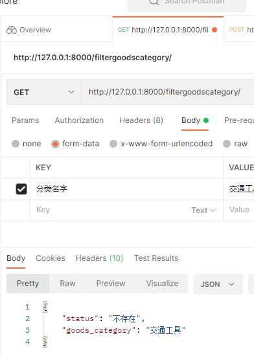The height and width of the screenshot is (358, 254).
Task: Uncheck the 分类名字 key row checkbox
Action: point(21,189)
